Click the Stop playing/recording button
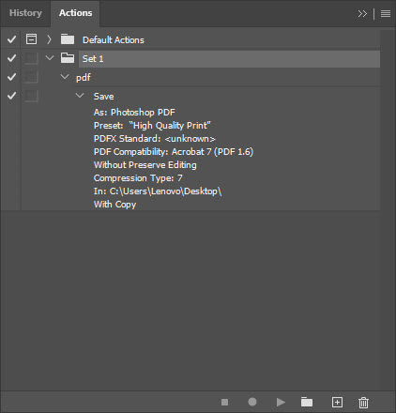 224,402
